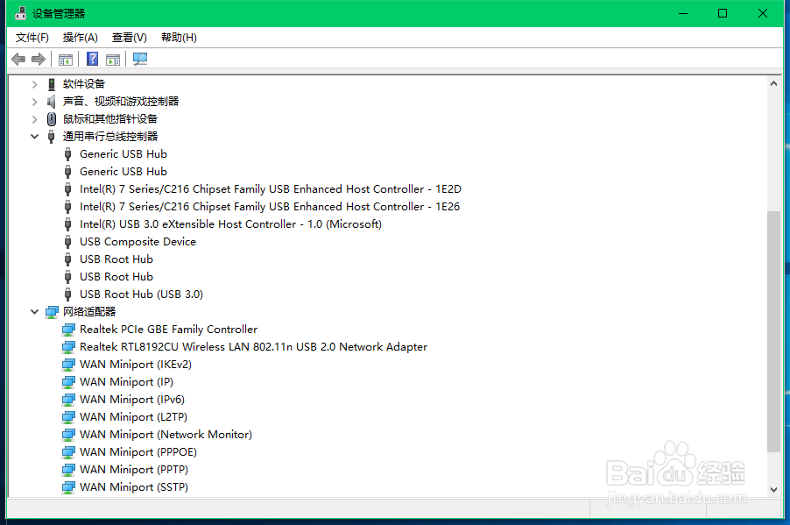The width and height of the screenshot is (790, 525).
Task: Click the icon of USB Root Hub (USB 3.0)
Action: click(x=68, y=294)
